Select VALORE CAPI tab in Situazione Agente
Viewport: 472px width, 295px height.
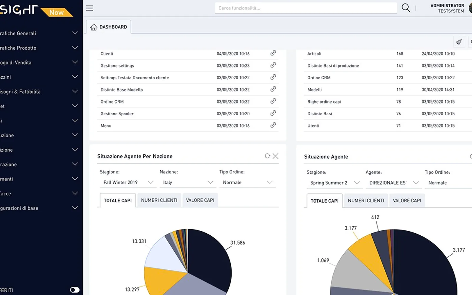[407, 201]
